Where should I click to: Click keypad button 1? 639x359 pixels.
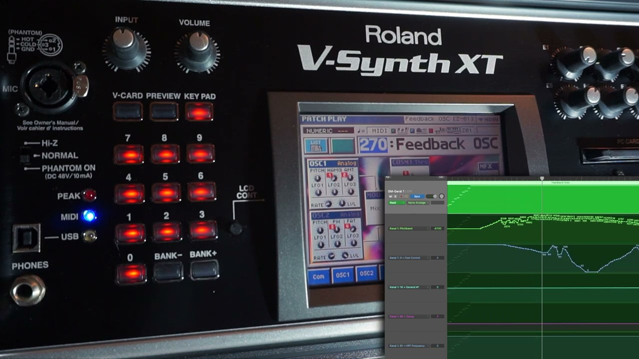click(x=130, y=233)
